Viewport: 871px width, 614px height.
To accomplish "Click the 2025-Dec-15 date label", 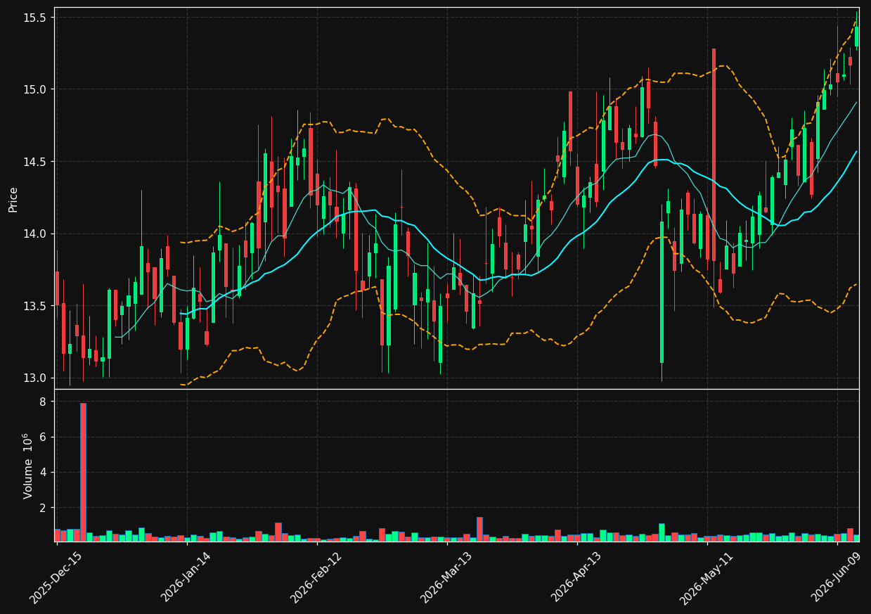I will point(56,577).
